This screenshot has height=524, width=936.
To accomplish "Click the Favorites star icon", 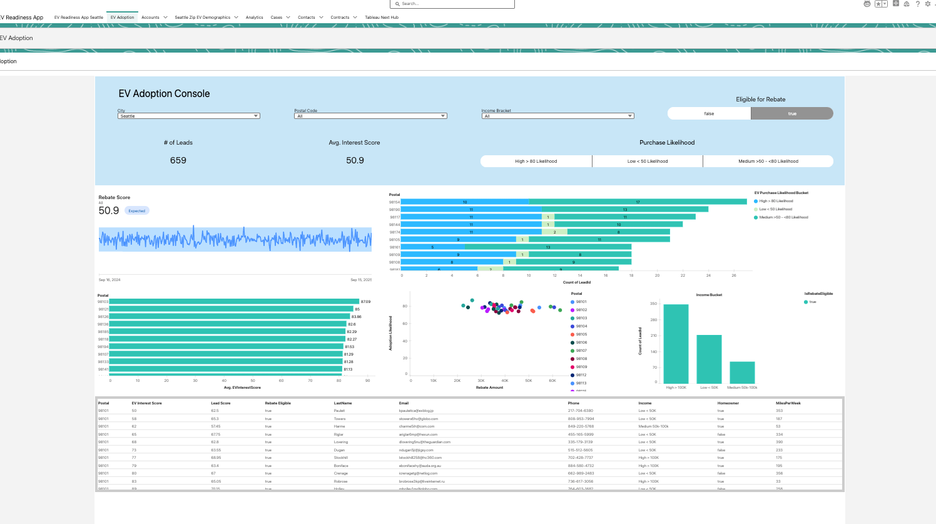I will tap(878, 4).
